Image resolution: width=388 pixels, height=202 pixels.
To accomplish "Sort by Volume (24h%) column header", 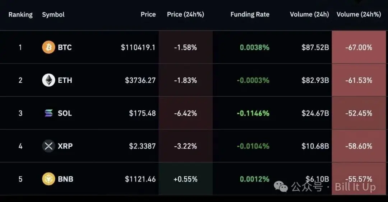I will click(359, 15).
